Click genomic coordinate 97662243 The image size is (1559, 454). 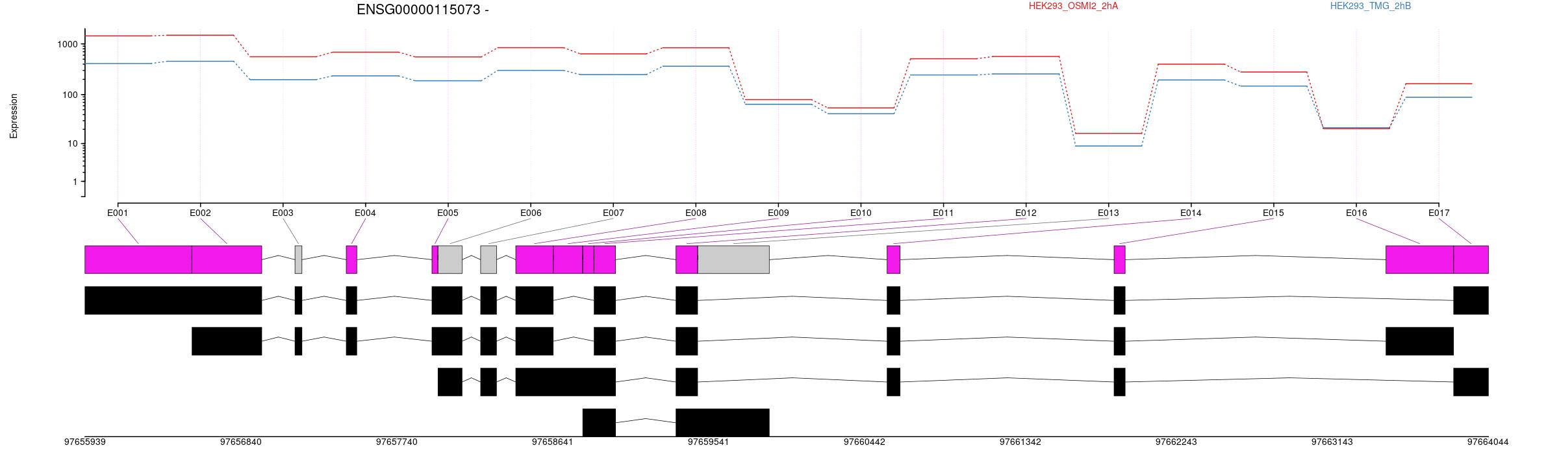pos(1176,442)
